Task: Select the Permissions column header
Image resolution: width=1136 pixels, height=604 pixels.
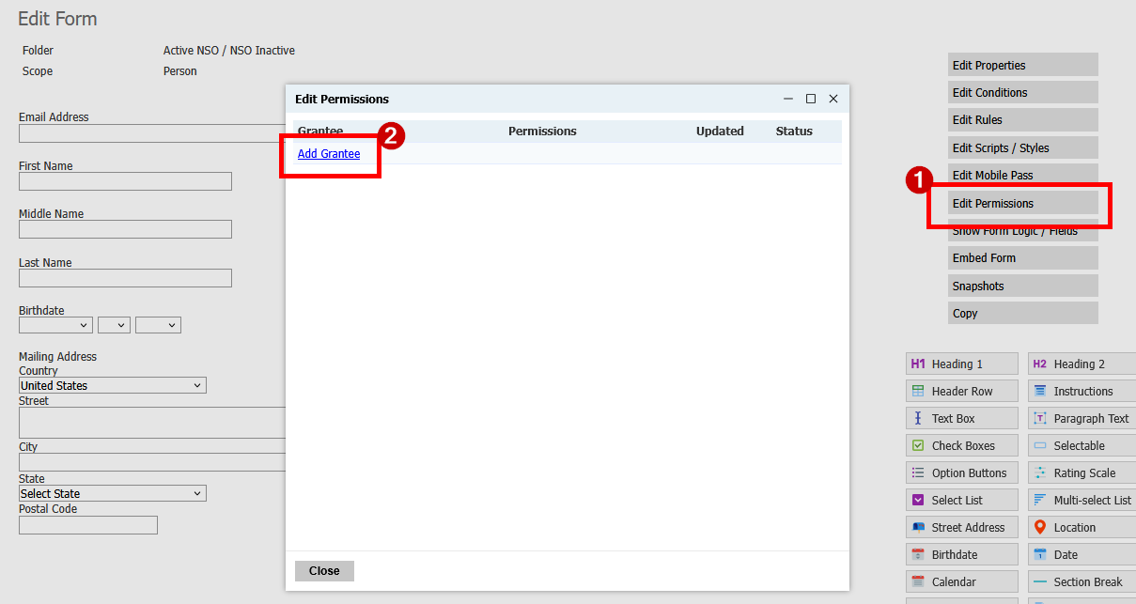Action: click(542, 132)
